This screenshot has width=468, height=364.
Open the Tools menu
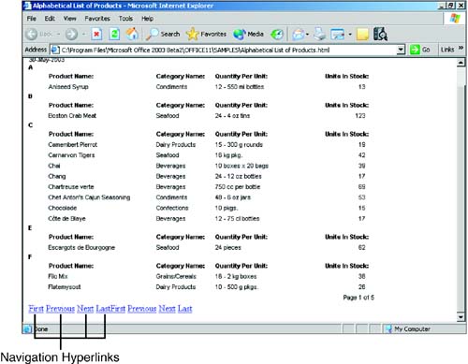[x=125, y=19]
